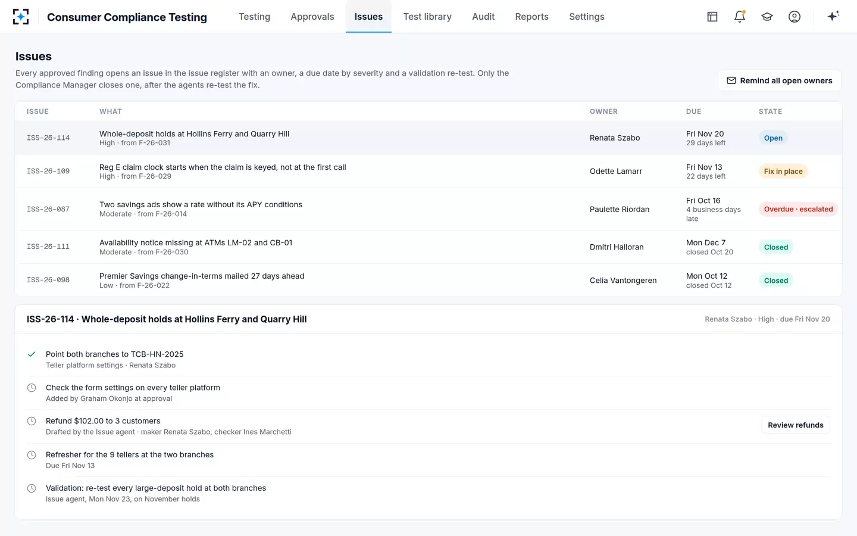Screen dimensions: 857x536
Task: Open the user profile icon
Action: click(x=795, y=17)
